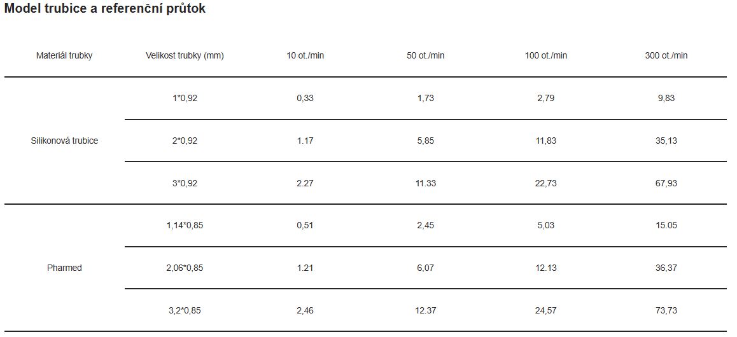
Task: Select the 100 ot./min column header
Action: pos(545,55)
